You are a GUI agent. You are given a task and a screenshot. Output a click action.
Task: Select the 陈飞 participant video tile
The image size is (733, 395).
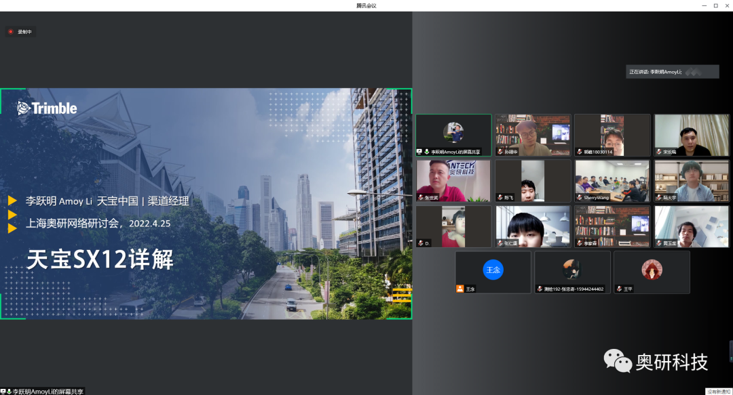[533, 181]
